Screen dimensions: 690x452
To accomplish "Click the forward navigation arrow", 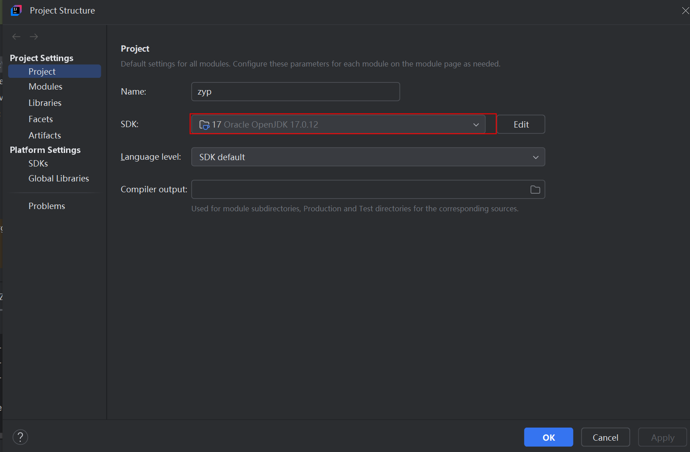I will [x=34, y=37].
